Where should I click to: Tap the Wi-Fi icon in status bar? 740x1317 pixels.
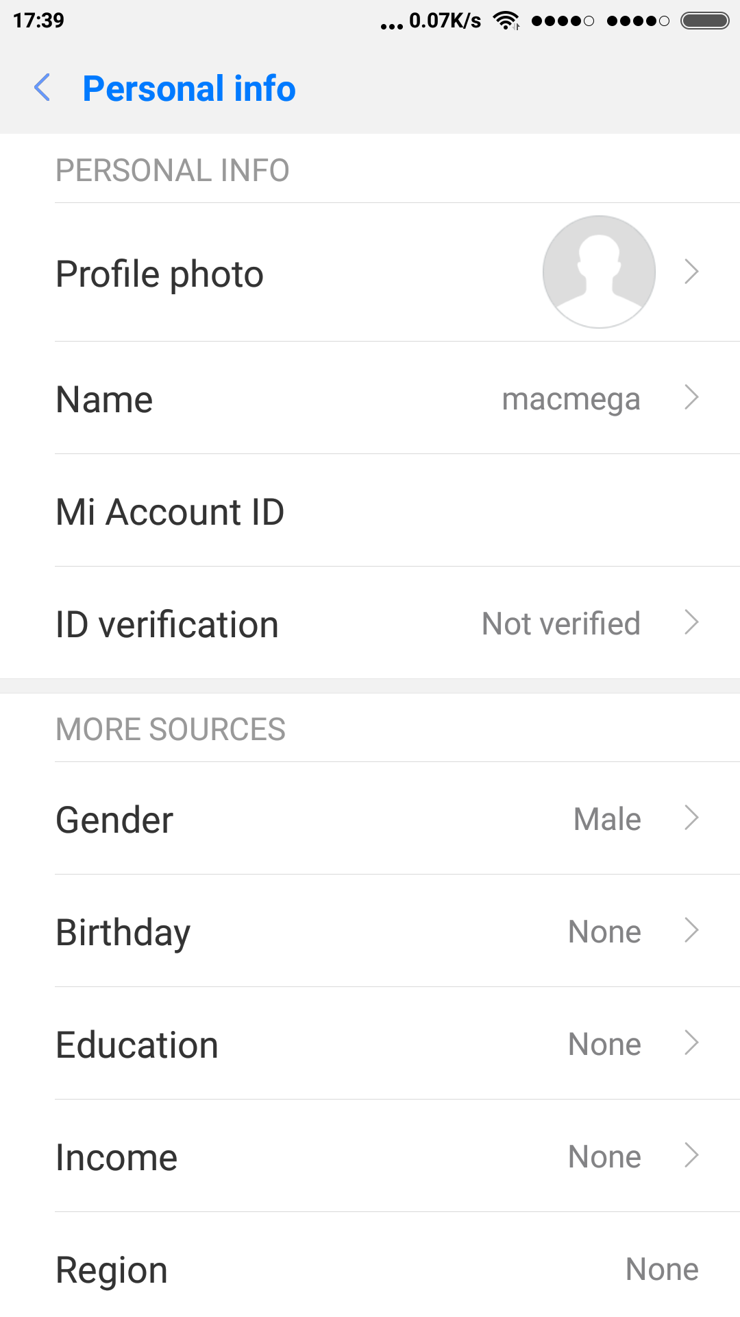pyautogui.click(x=506, y=21)
